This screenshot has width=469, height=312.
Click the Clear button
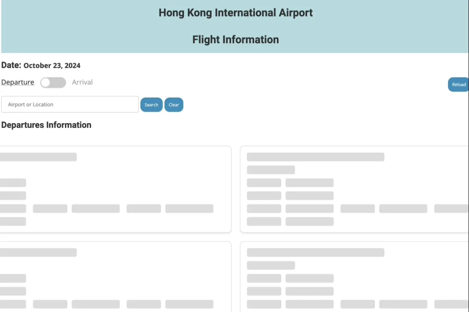click(x=174, y=105)
